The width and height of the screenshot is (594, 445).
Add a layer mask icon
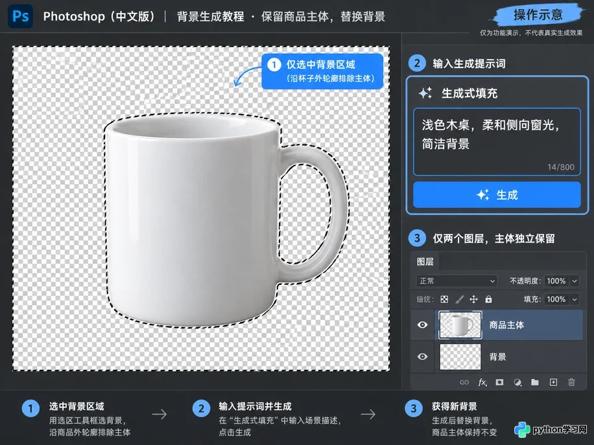pyautogui.click(x=500, y=382)
